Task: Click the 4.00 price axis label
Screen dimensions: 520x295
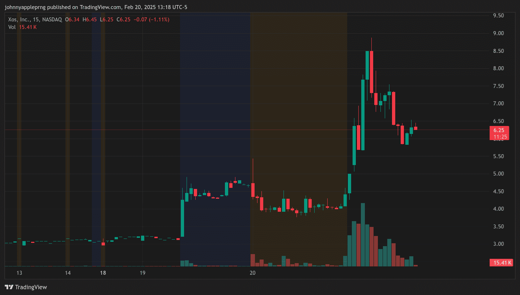Action: (499, 209)
